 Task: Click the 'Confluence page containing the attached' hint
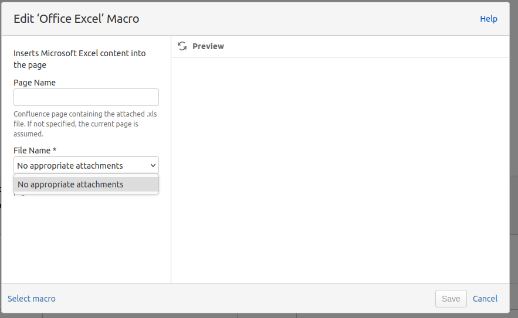point(85,124)
